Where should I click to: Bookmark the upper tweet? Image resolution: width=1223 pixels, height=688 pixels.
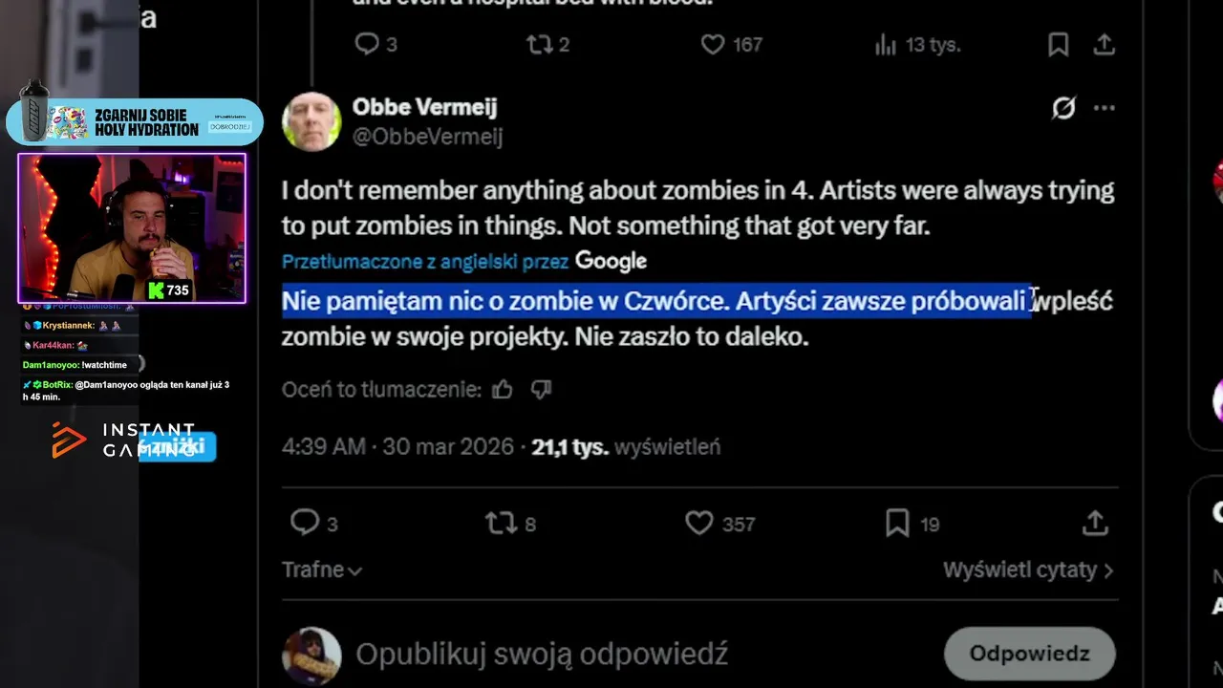[x=1059, y=44]
